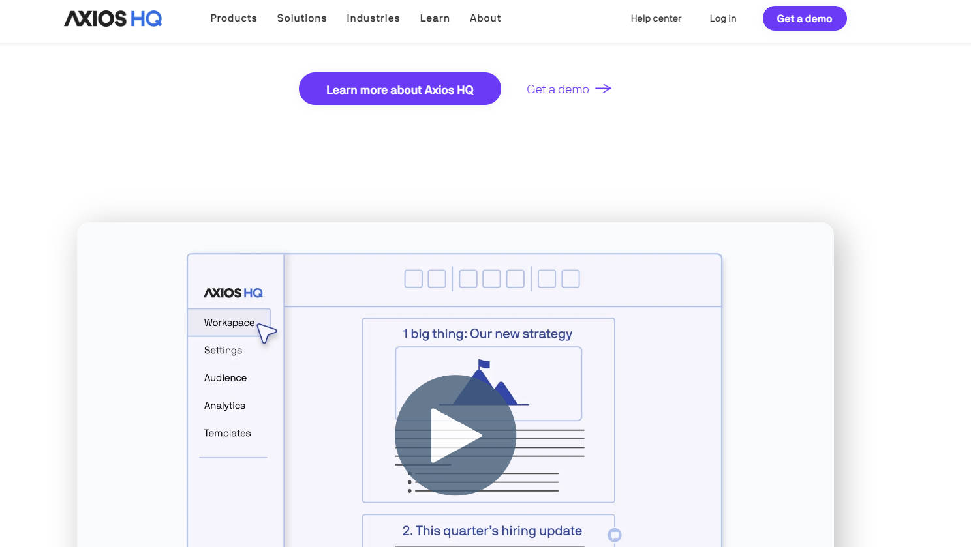
Task: Click the Get a demo button in the header
Action: coord(805,18)
